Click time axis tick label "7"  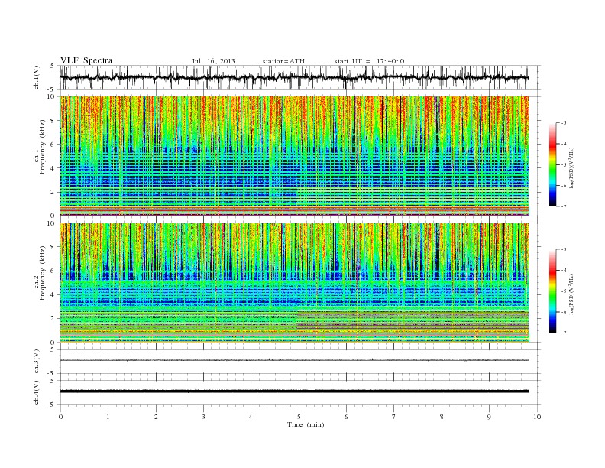coord(394,417)
